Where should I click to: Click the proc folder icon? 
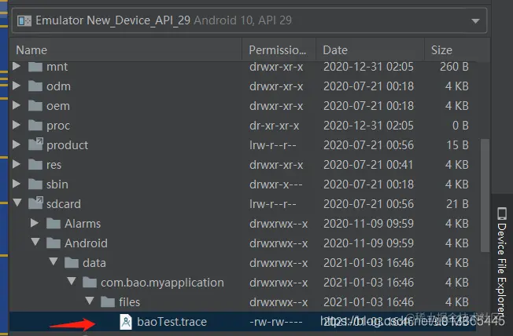35,126
